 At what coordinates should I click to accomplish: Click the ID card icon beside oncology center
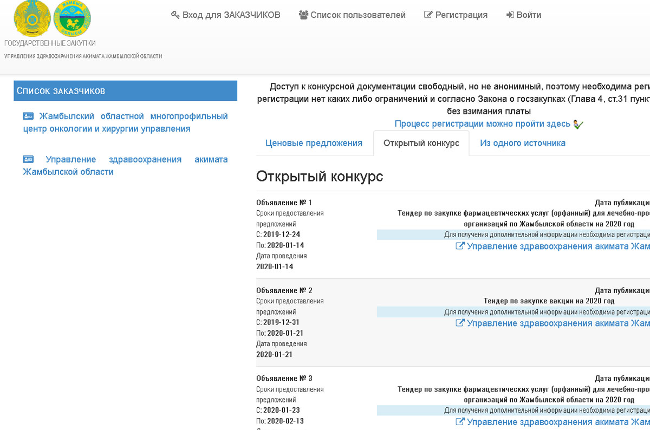(28, 116)
